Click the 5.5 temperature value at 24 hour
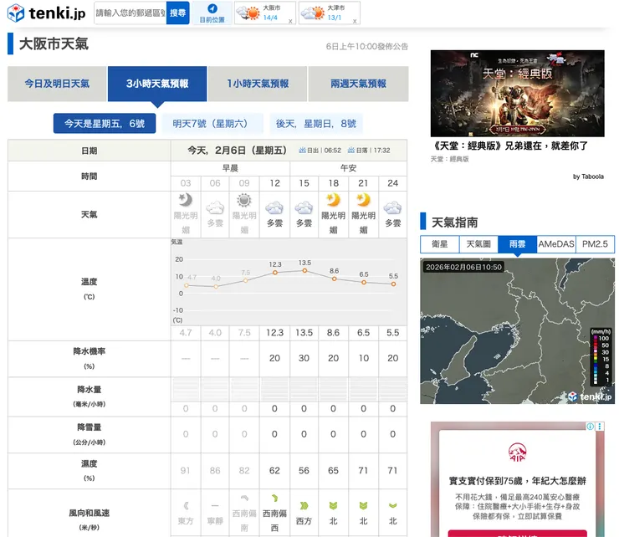This screenshot has height=537, width=619. point(392,333)
